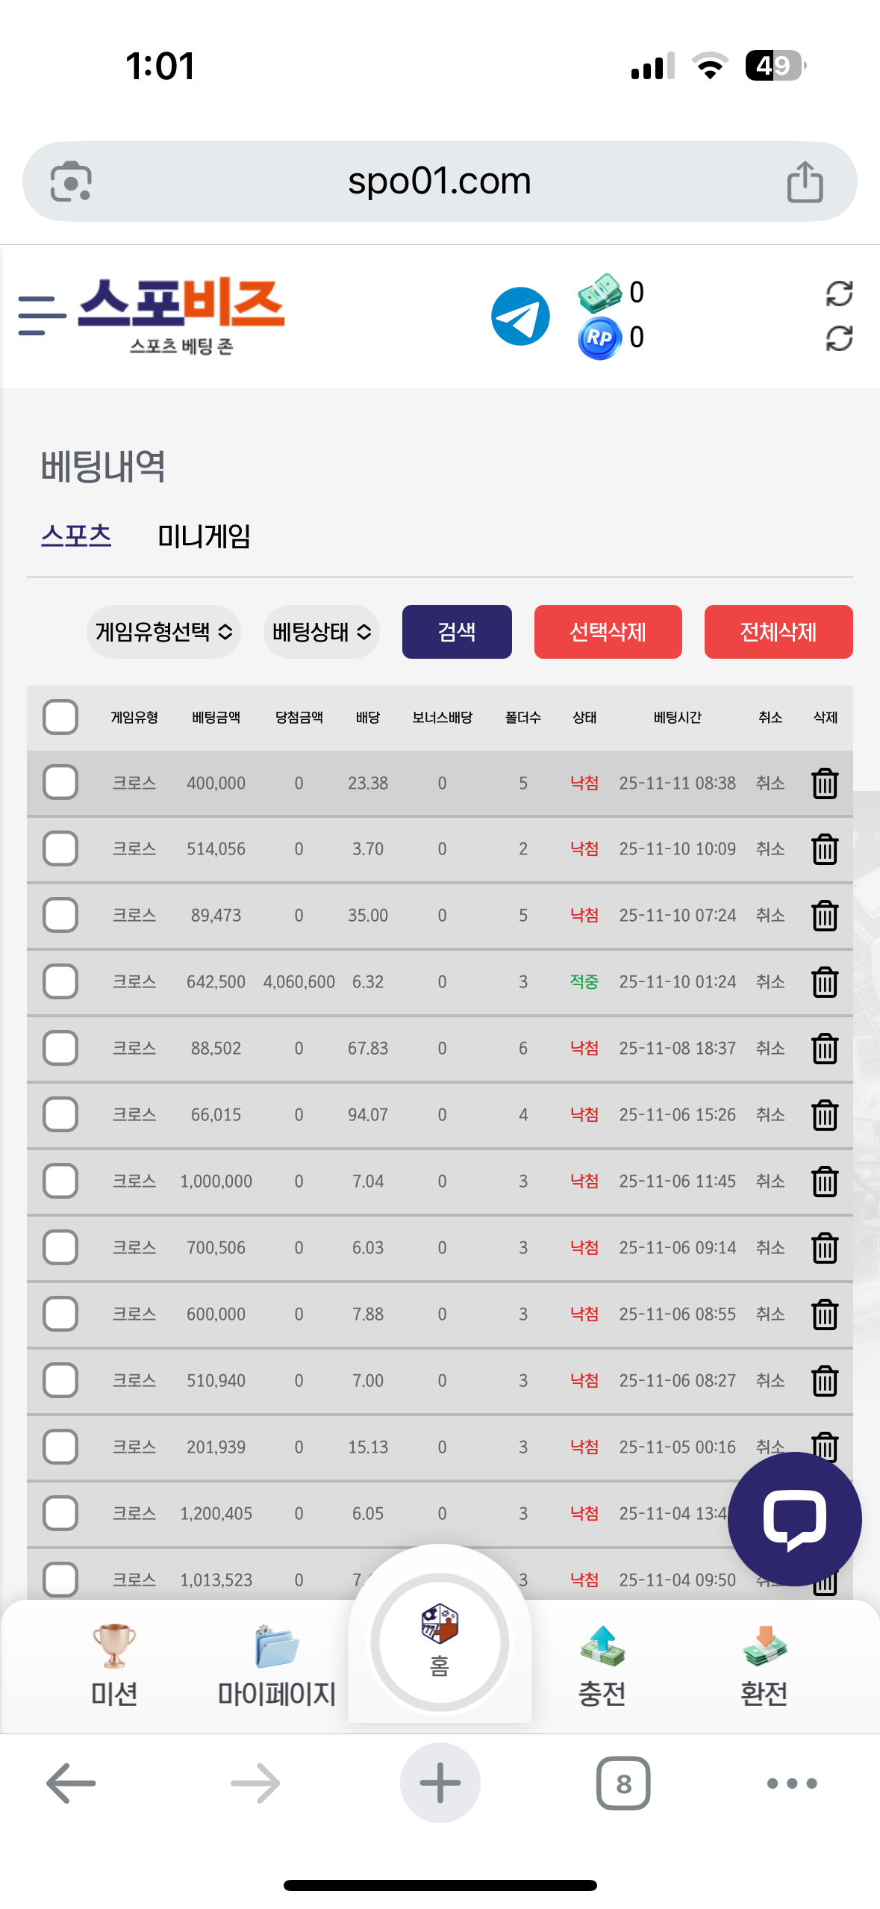Viewport: 880px width, 1909px height.
Task: Tap the spo01.com address bar
Action: coord(439,181)
